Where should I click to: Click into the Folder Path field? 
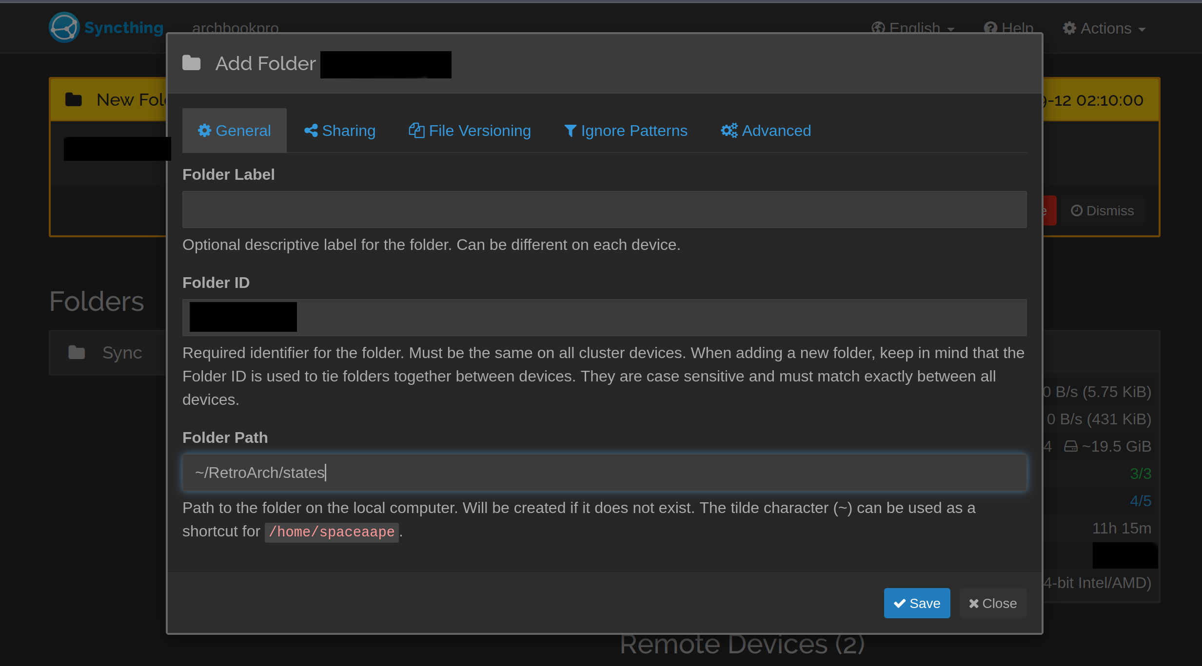point(604,473)
